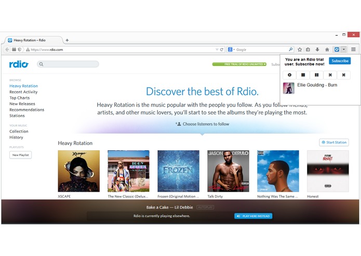Viewport: 361px width, 256px height.
Task: Click the Ellie Goulding album art thumbnail
Action: [x=289, y=88]
